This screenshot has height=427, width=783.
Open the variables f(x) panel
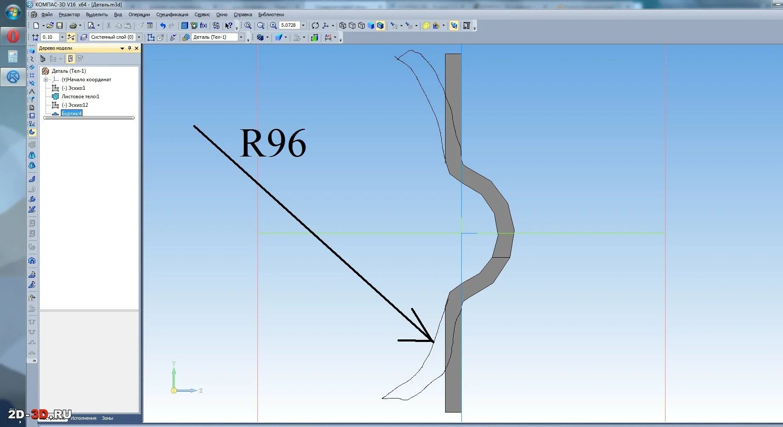tap(203, 26)
